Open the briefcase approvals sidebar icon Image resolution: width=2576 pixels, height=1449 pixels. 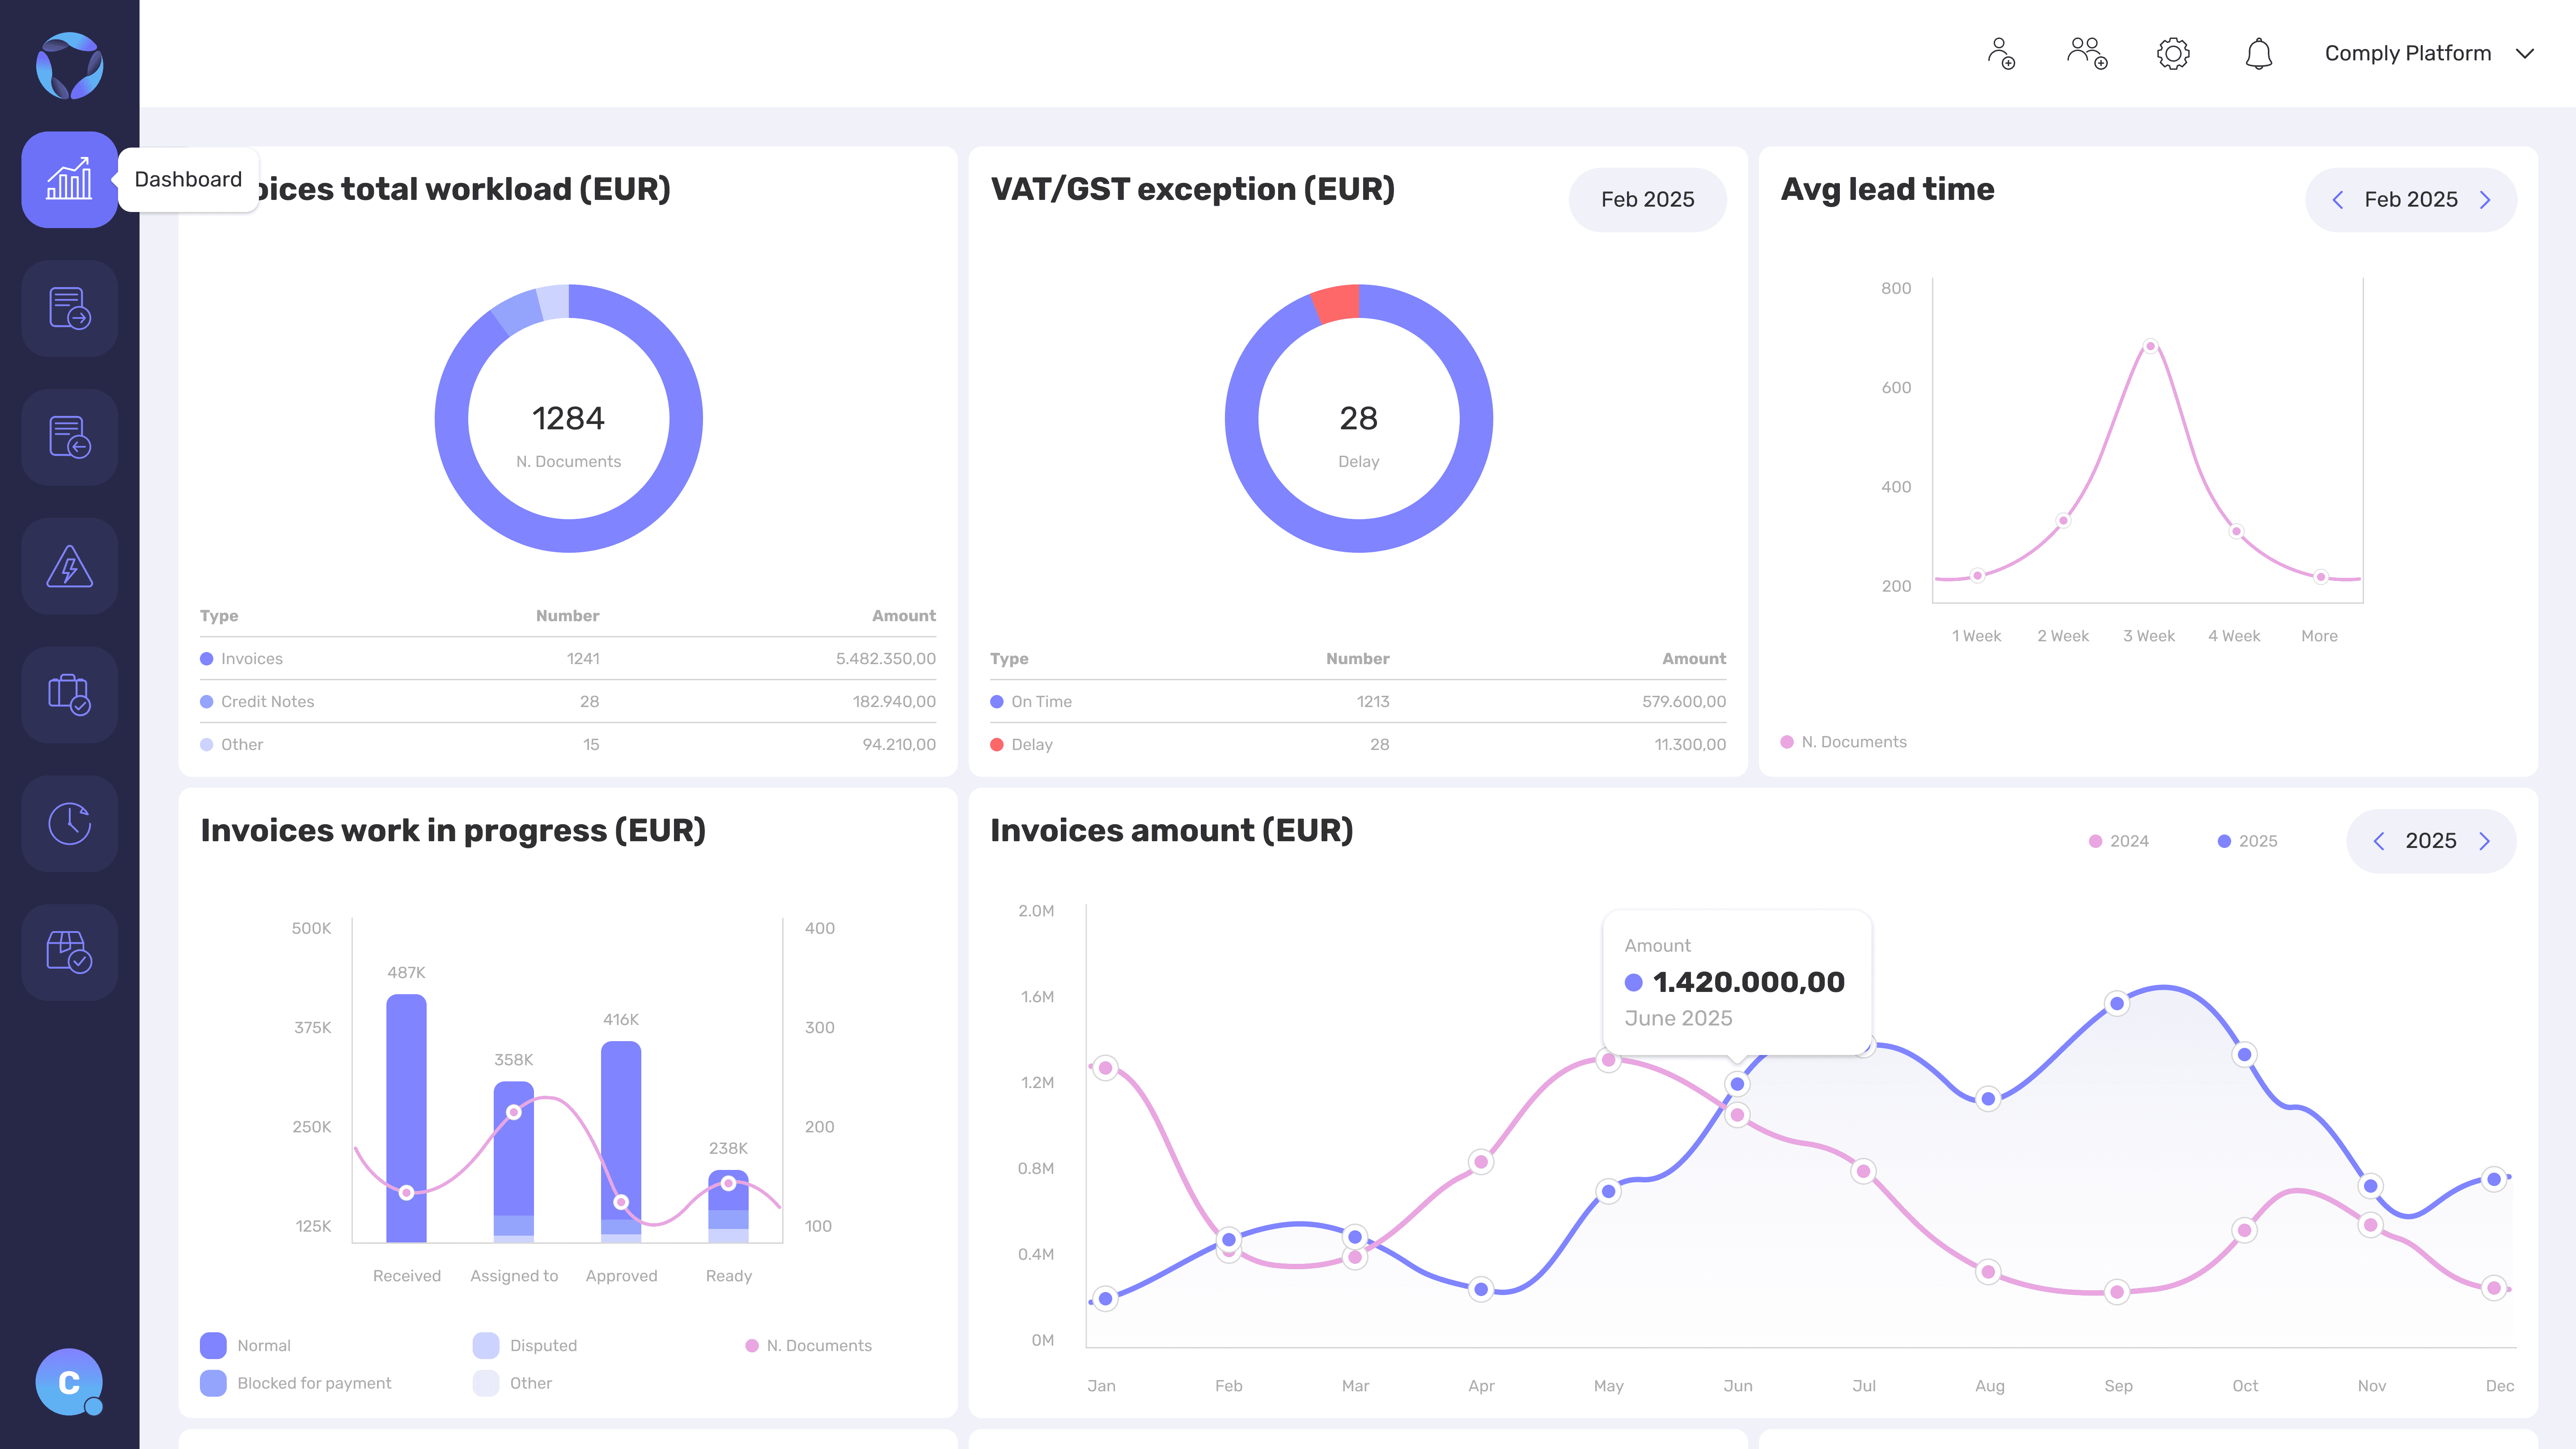click(69, 694)
